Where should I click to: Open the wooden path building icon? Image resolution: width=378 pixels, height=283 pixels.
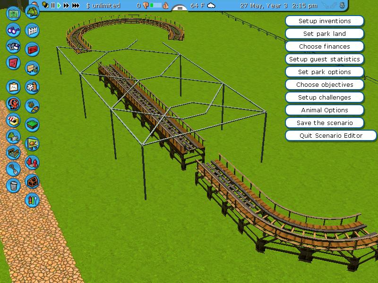click(13, 152)
